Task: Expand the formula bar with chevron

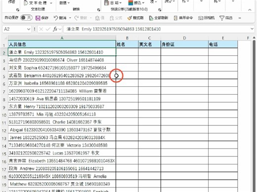Action: coord(252,29)
